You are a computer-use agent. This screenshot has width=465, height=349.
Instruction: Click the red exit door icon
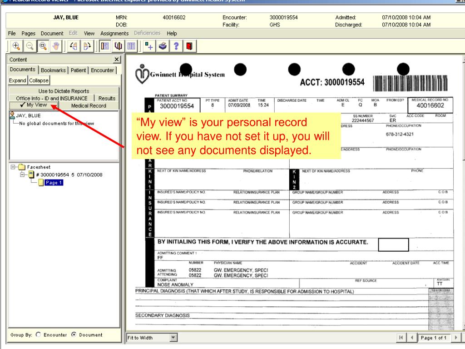tap(189, 46)
